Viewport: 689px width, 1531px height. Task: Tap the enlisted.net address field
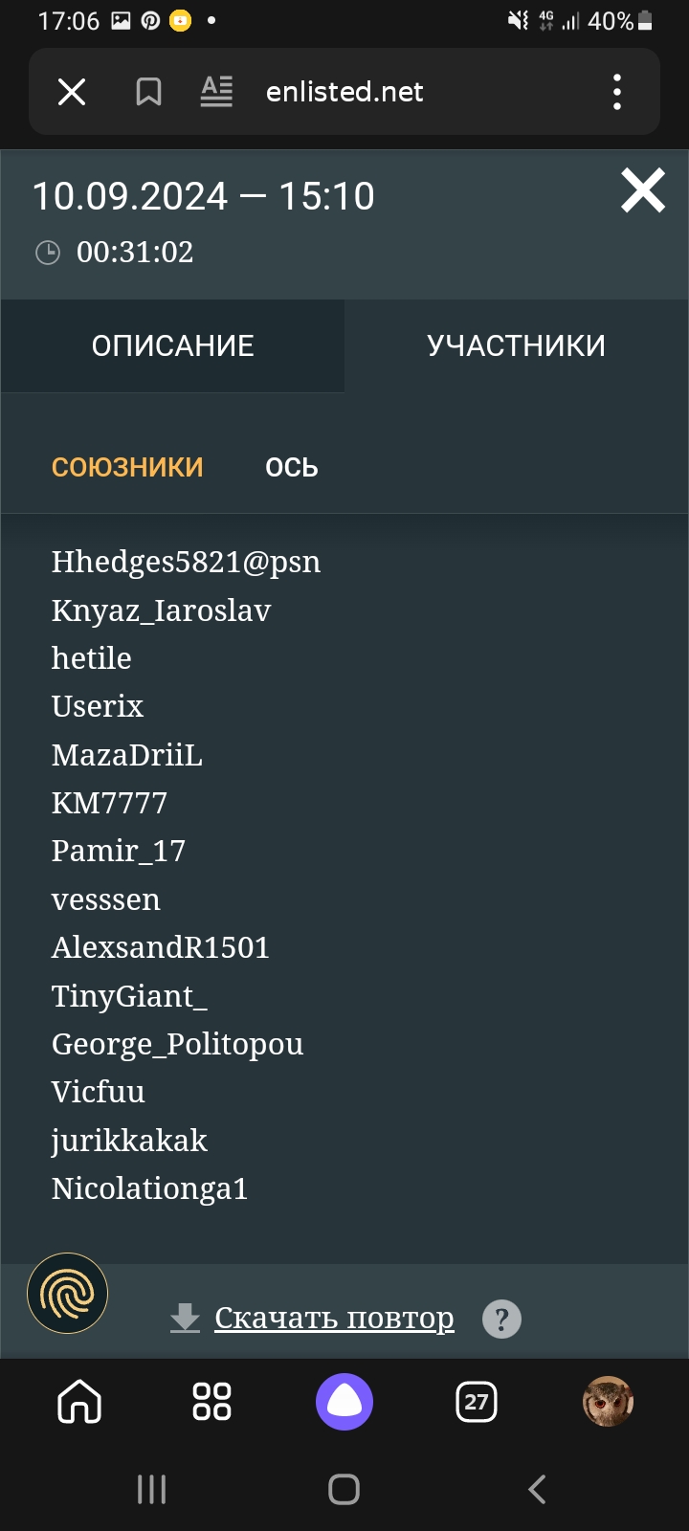344,92
